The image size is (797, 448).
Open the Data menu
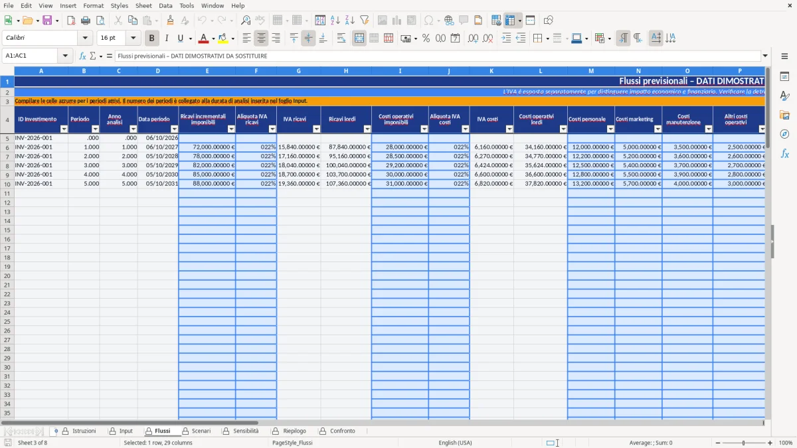165,5
